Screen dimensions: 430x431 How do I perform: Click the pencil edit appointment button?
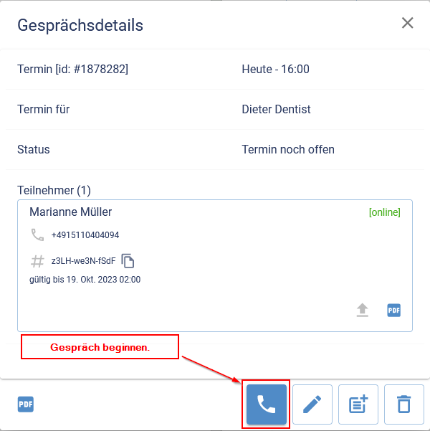312,404
